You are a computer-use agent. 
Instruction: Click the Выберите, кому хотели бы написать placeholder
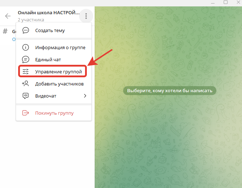tap(169, 91)
